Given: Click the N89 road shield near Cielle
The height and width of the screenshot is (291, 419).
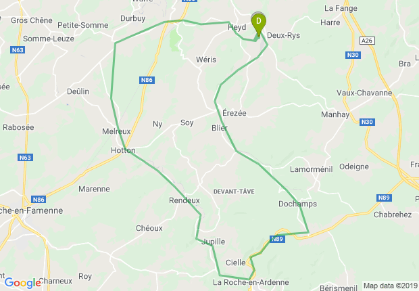Looking at the screenshot, I should pos(277,239).
